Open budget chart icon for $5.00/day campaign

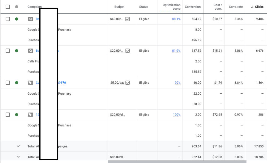point(128,83)
